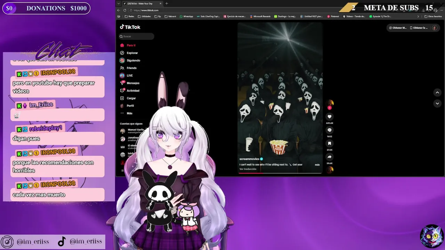Open the Redes bookmarks folder
The height and width of the screenshot is (250, 445).
129,16
